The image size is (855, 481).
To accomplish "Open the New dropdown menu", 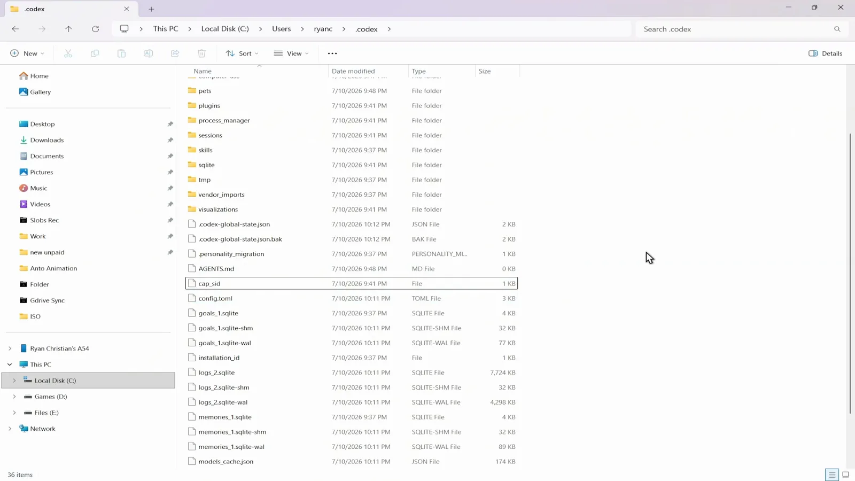I will click(x=27, y=53).
